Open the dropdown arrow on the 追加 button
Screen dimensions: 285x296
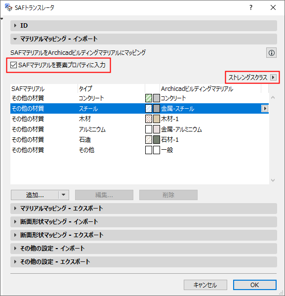(x=64, y=195)
